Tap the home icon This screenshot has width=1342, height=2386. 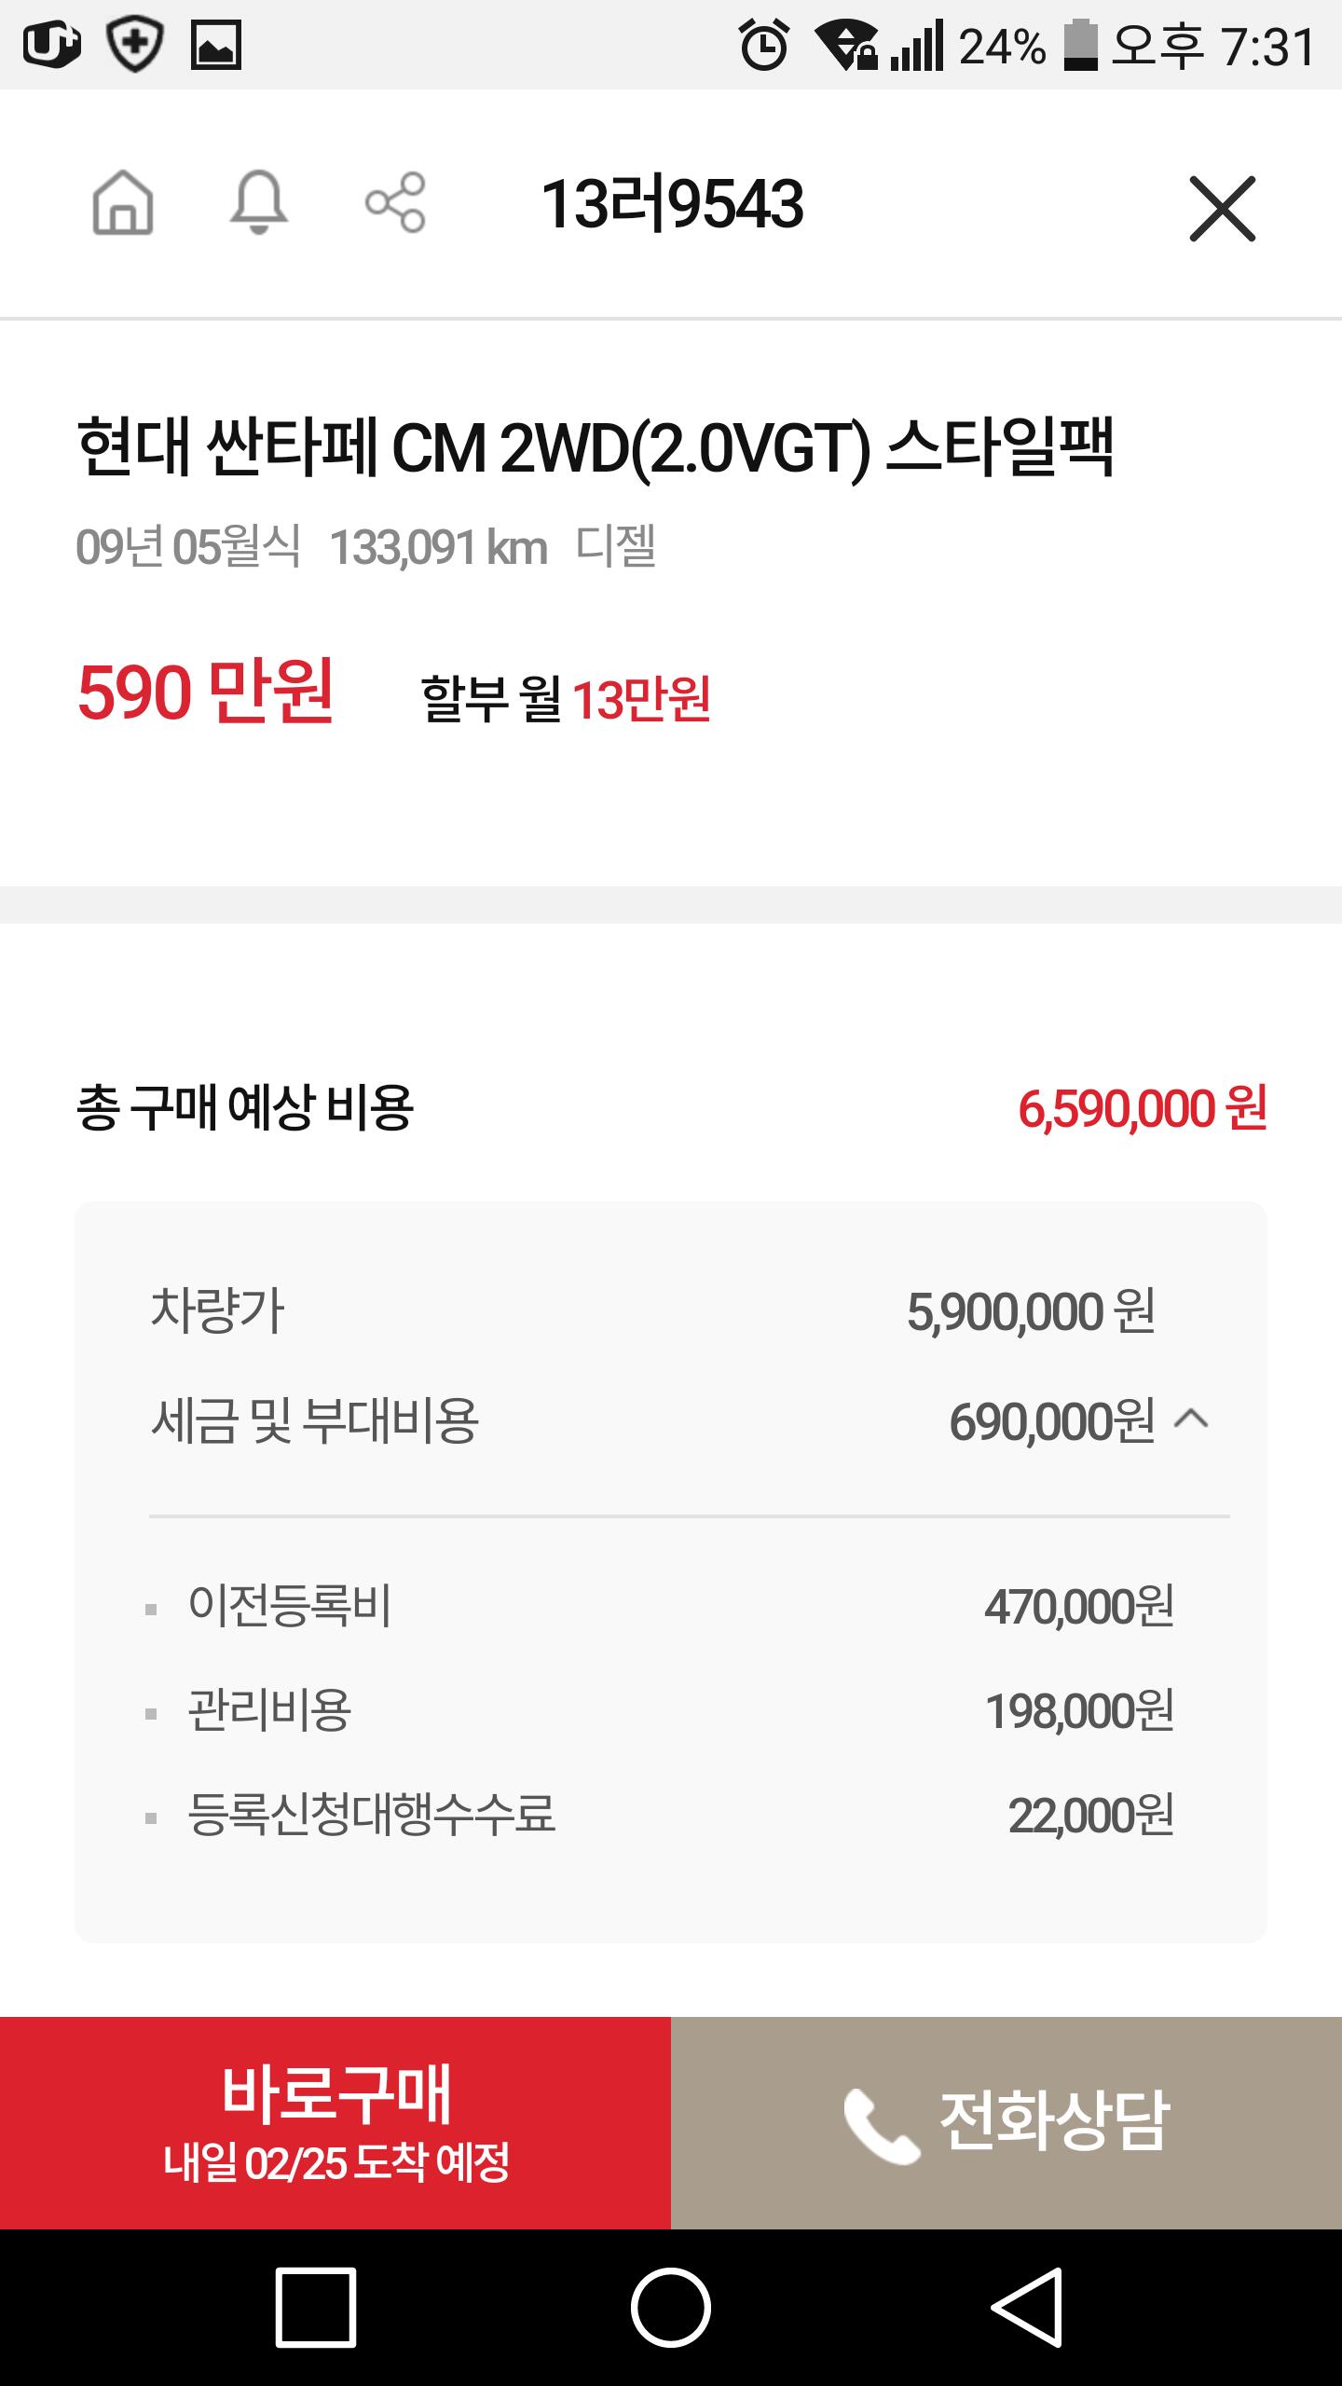coord(123,202)
